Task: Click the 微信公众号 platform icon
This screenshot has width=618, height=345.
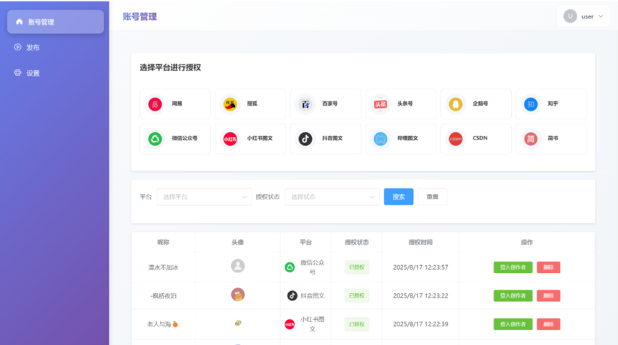Action: click(155, 139)
